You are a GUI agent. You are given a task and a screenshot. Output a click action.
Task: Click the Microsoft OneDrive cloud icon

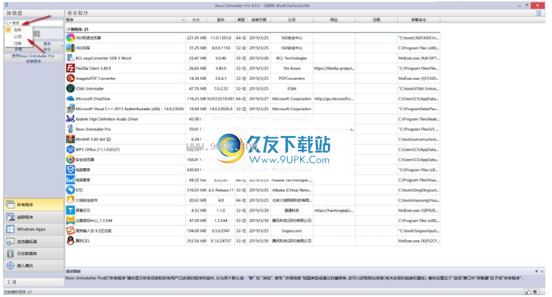(x=71, y=99)
